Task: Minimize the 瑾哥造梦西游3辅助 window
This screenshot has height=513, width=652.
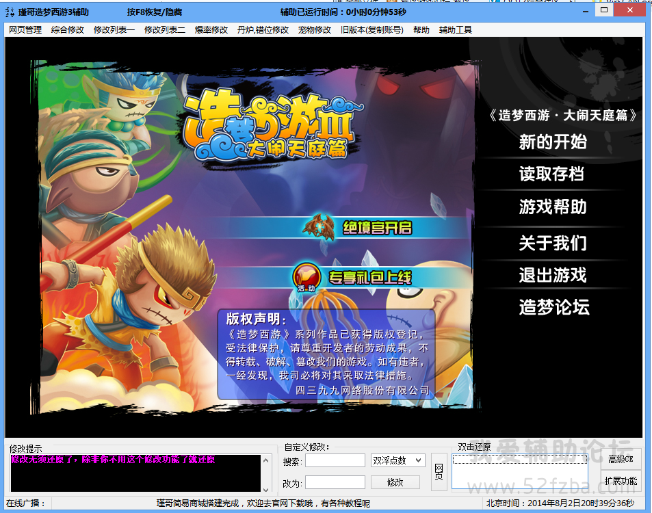Action: click(586, 11)
